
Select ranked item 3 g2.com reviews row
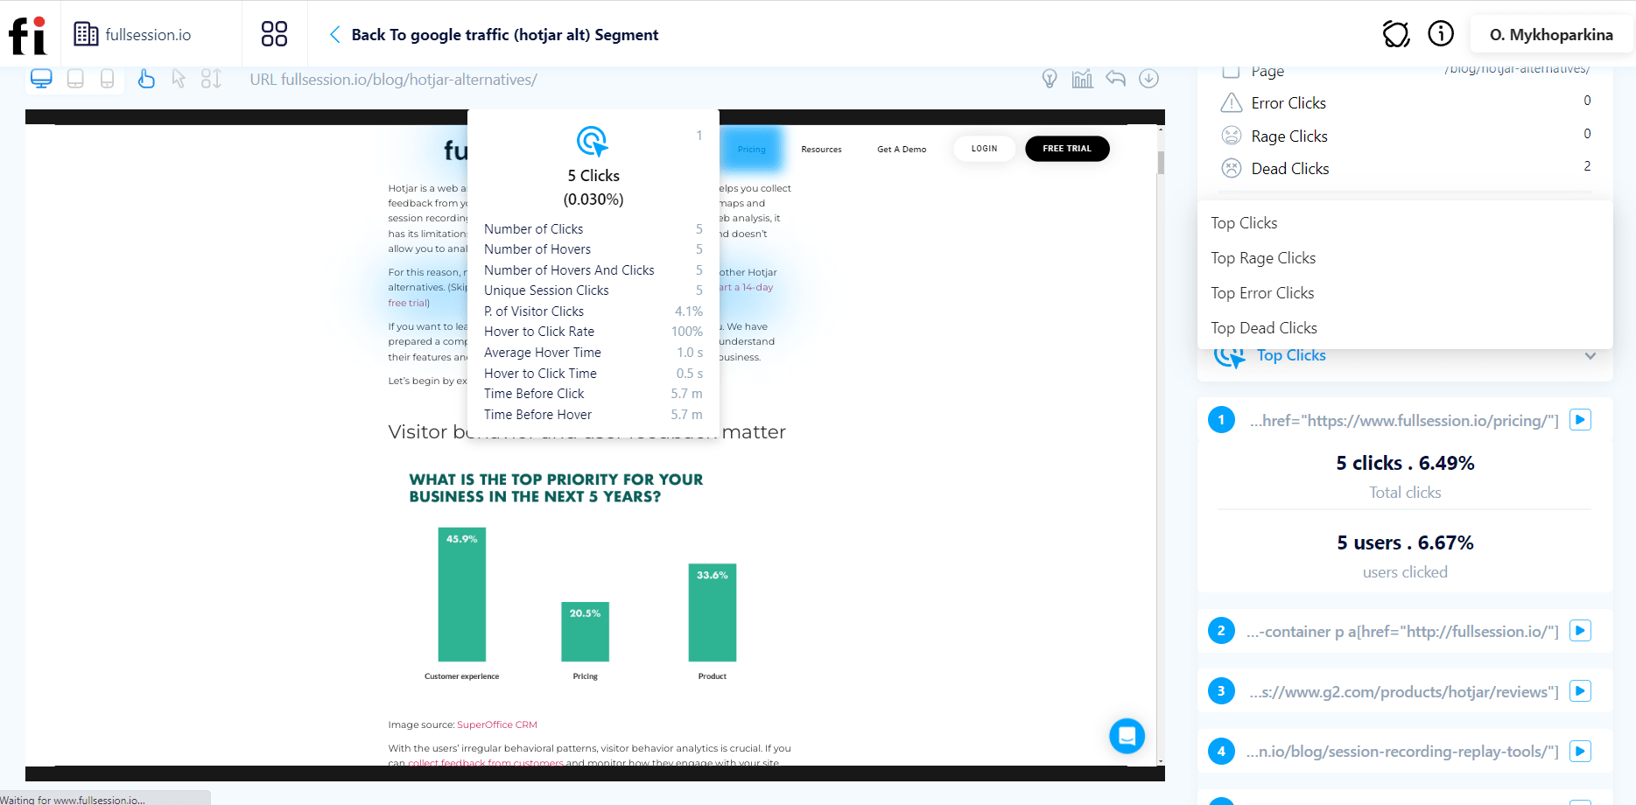[x=1404, y=692]
